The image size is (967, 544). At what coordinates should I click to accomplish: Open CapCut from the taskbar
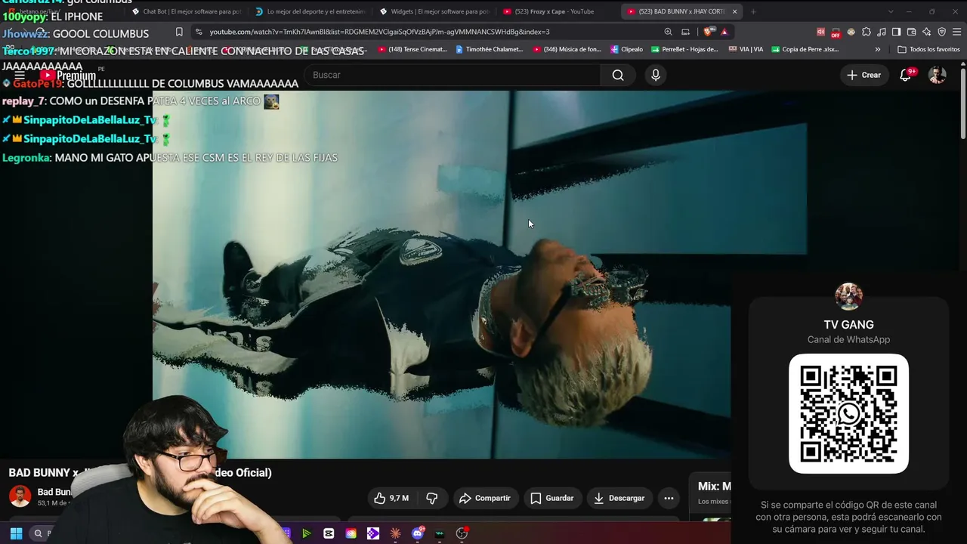click(329, 533)
